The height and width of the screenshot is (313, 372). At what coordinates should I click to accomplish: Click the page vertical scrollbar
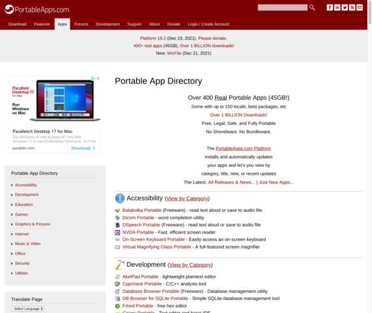369,156
